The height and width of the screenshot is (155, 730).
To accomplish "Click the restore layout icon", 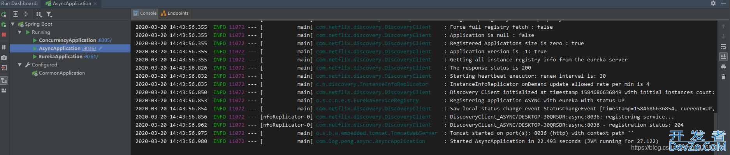I will point(4,91).
